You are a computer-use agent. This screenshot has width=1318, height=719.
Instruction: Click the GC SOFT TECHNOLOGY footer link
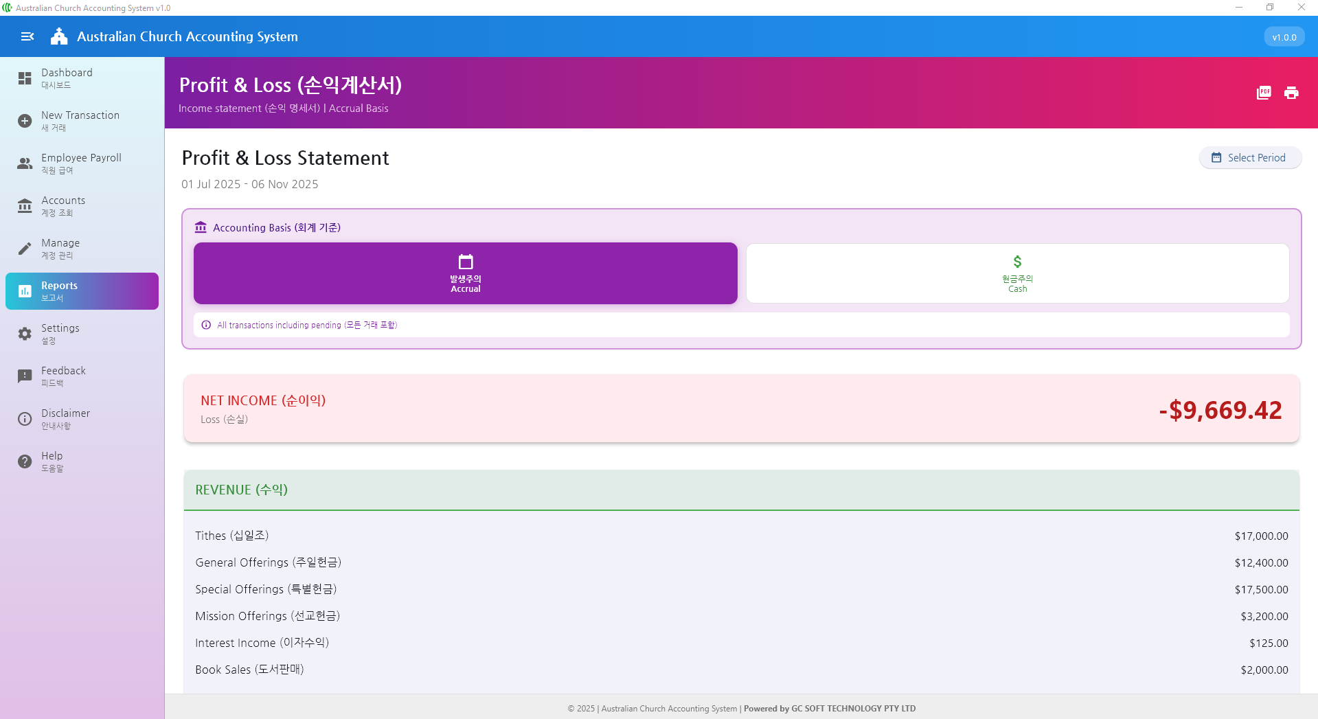829,708
